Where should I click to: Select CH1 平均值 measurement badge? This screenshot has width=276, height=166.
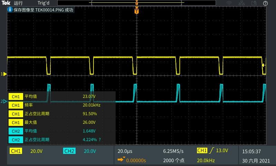[x=16, y=96]
